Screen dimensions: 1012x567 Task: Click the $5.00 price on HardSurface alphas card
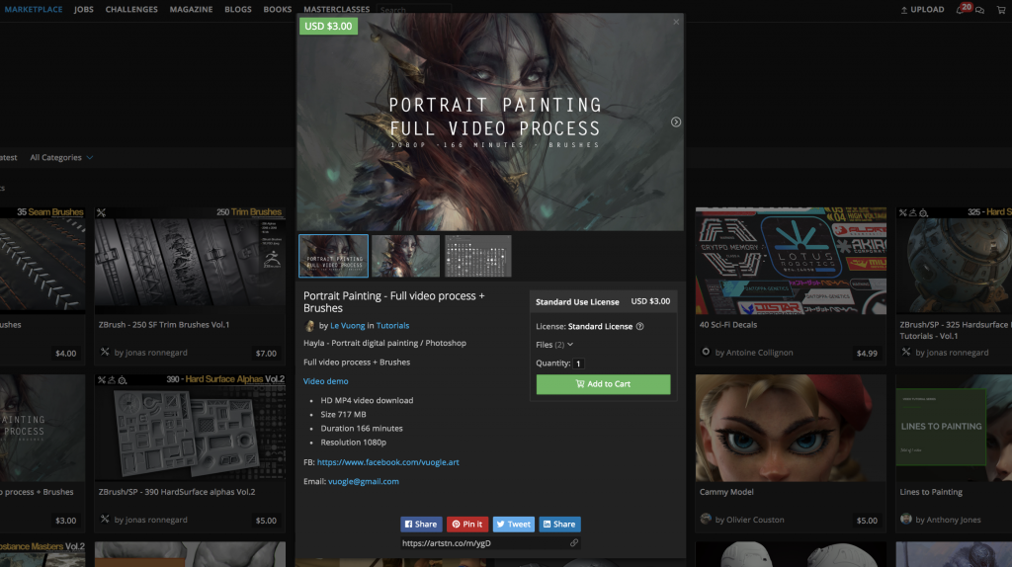point(266,521)
